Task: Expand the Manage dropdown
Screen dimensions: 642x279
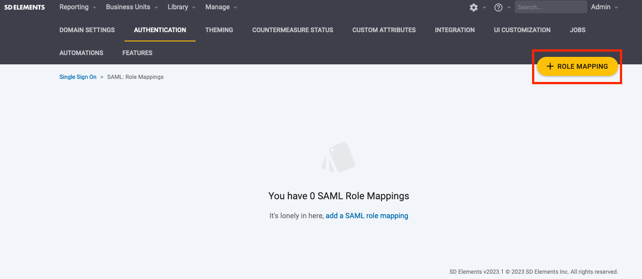Action: [217, 7]
